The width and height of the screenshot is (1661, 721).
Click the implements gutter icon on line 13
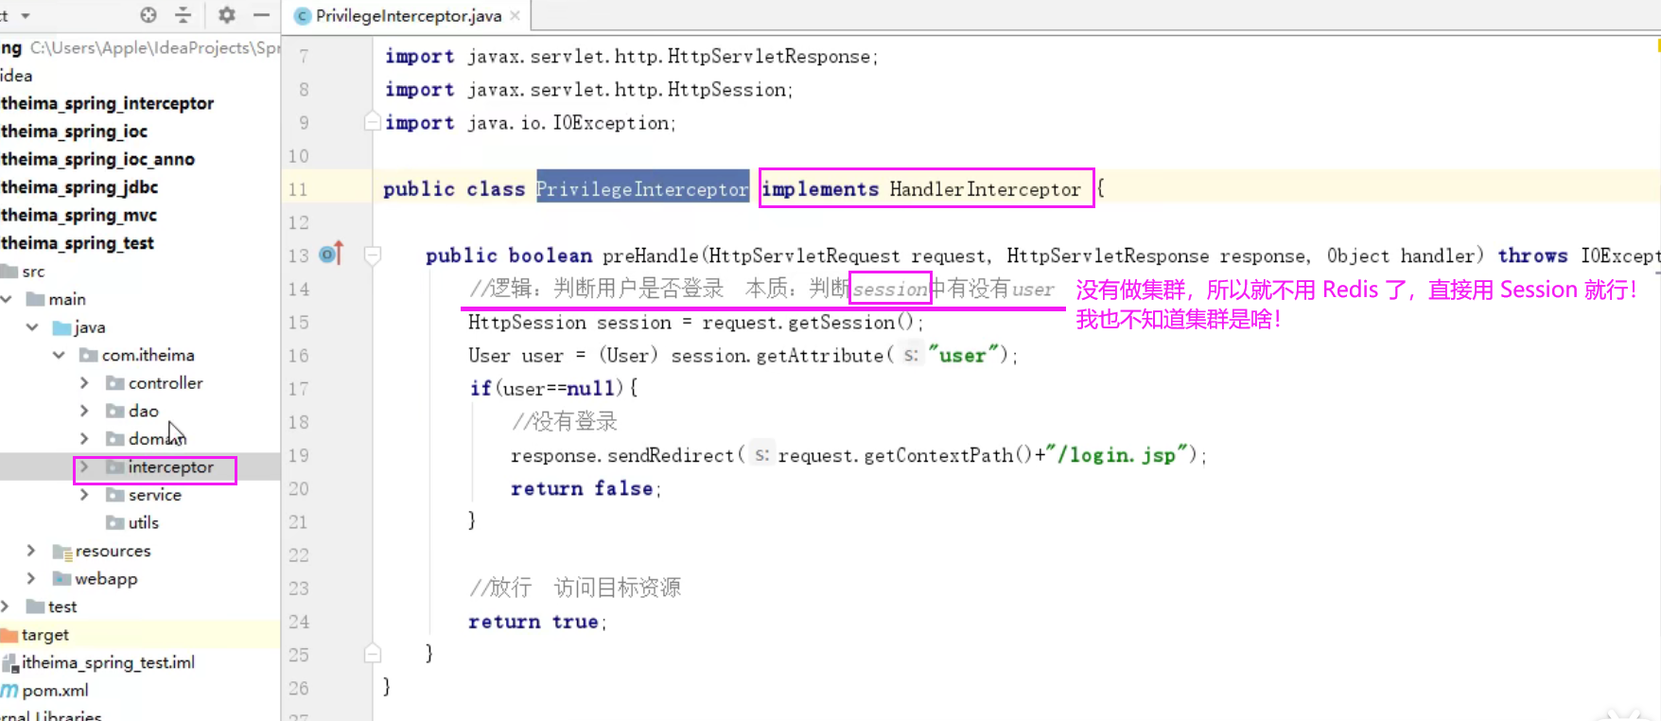click(331, 254)
